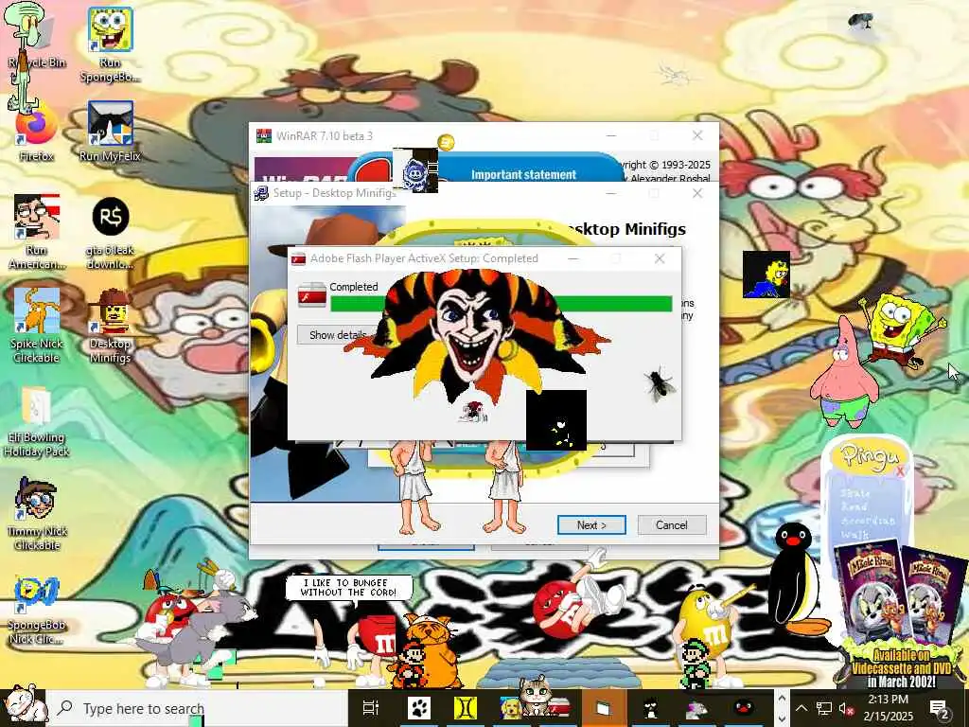Close the Adobe Flash Player setup window
969x727 pixels.
click(660, 258)
